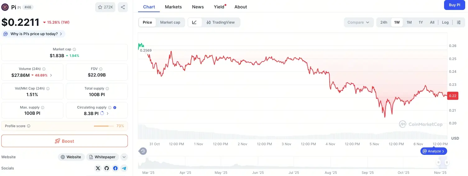
Task: Click the right handle of the timeline range slider
Action: pyautogui.click(x=447, y=162)
